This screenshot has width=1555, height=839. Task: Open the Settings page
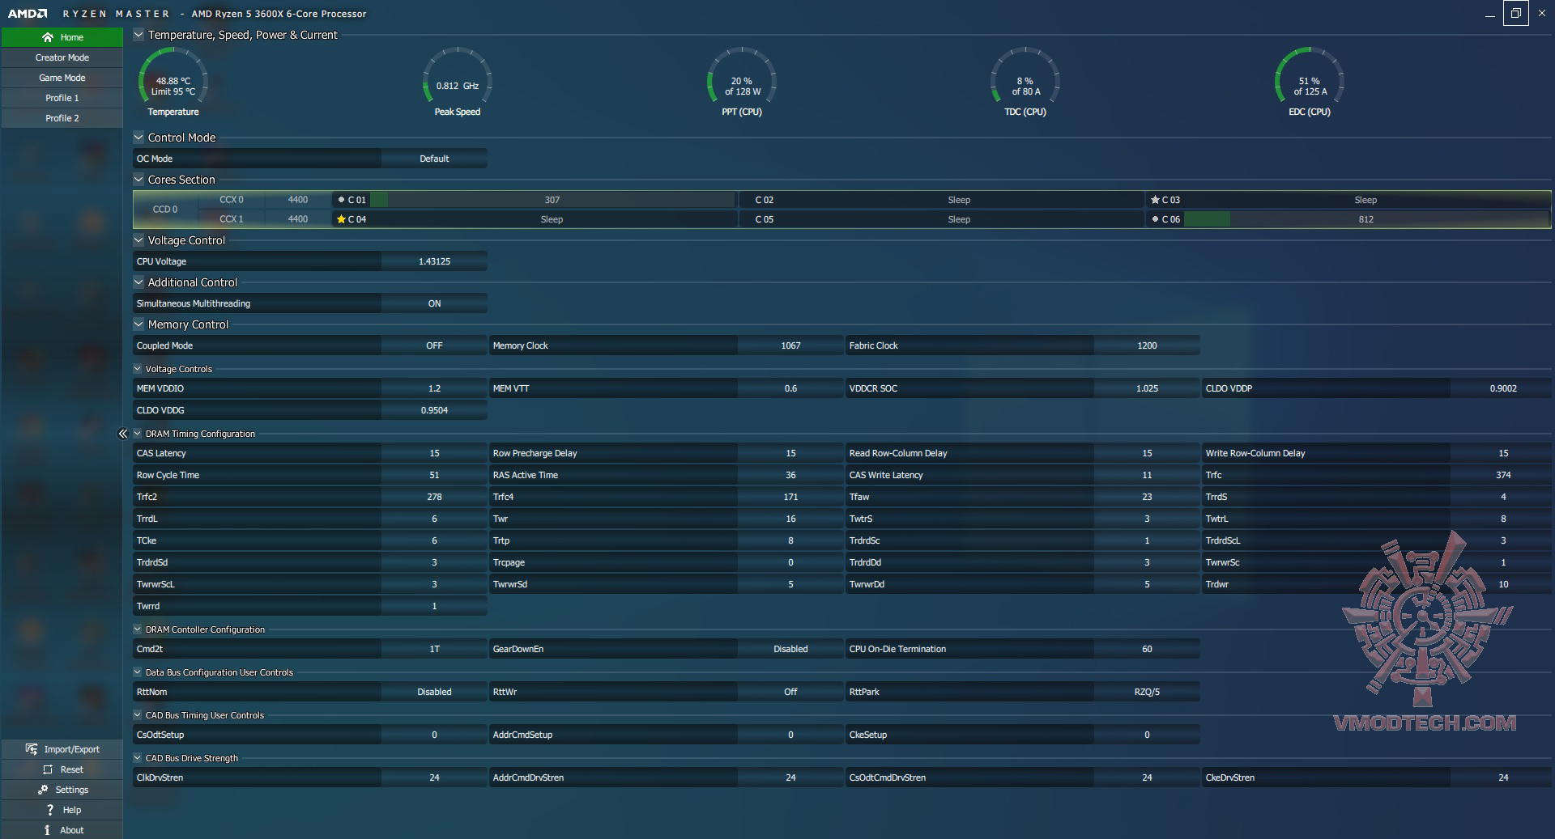[62, 790]
